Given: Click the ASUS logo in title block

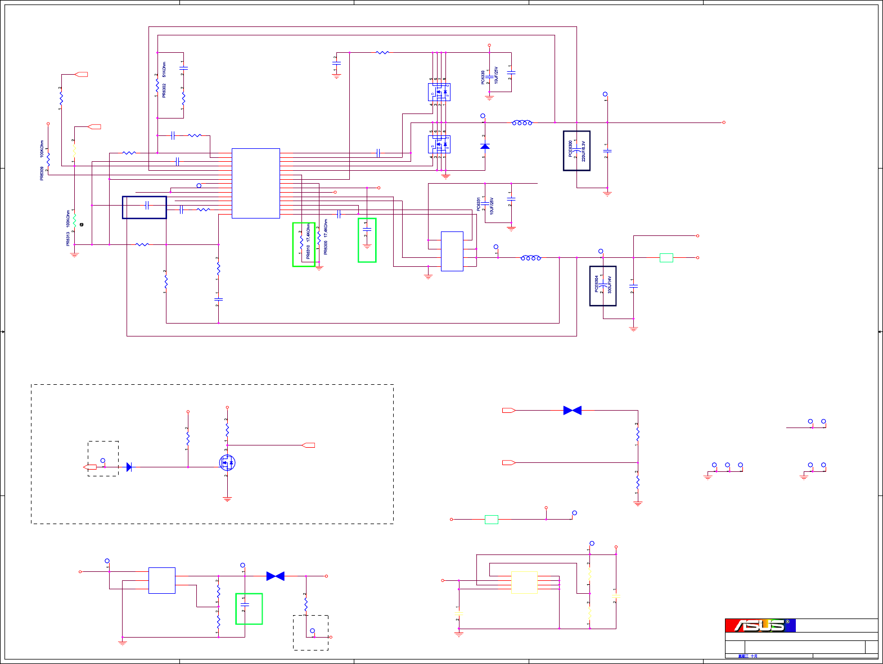Looking at the screenshot, I should (x=760, y=625).
